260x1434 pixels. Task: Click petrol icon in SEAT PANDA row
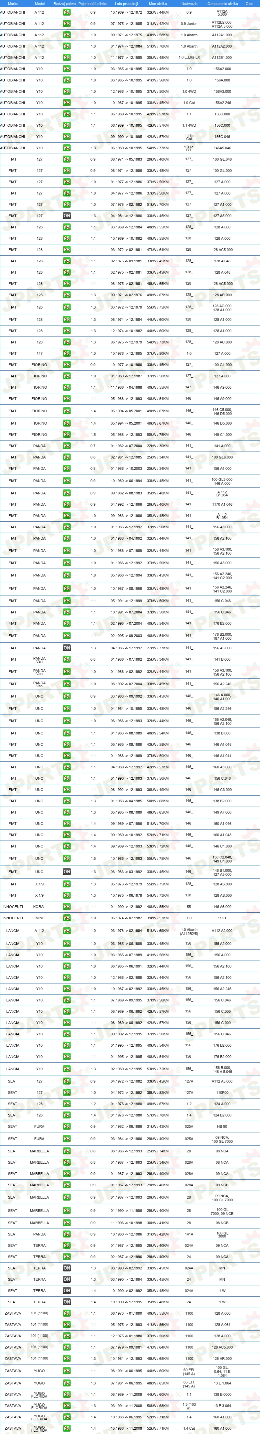click(67, 1234)
